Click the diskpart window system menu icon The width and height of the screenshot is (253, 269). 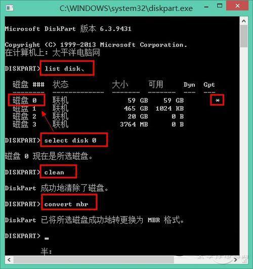point(10,8)
